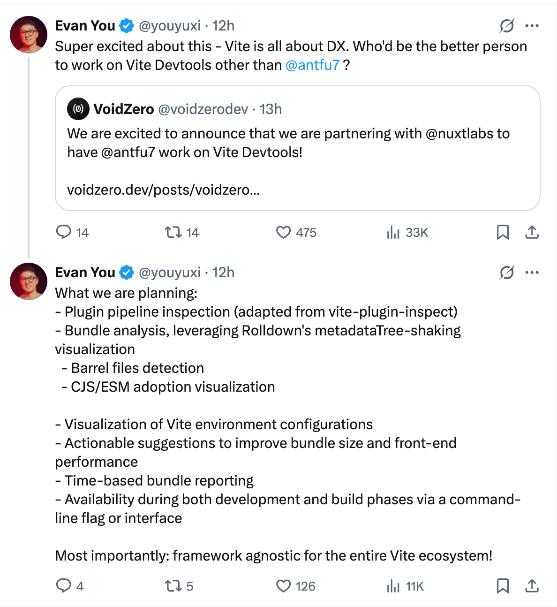The height and width of the screenshot is (607, 557).
Task: Open Grok icon on the second tweet
Action: click(507, 273)
